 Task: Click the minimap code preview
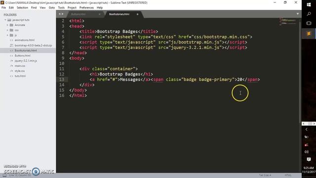coord(288,22)
